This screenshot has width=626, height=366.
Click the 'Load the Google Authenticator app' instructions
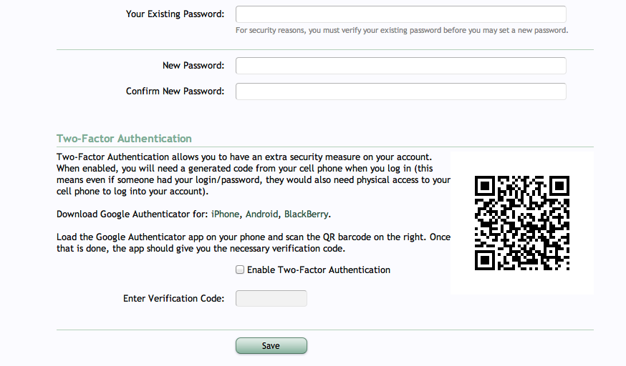(x=254, y=243)
